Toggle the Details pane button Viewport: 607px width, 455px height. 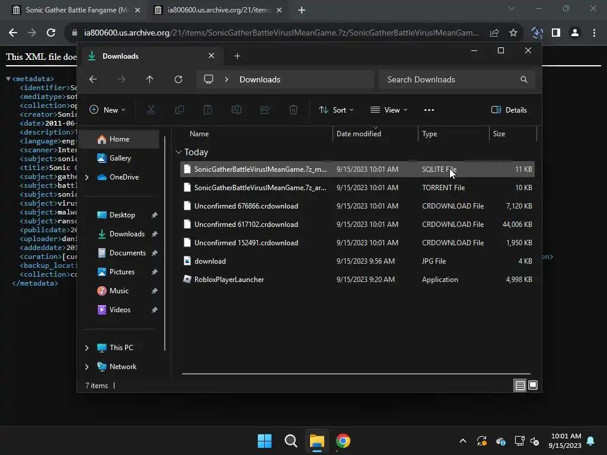click(509, 110)
